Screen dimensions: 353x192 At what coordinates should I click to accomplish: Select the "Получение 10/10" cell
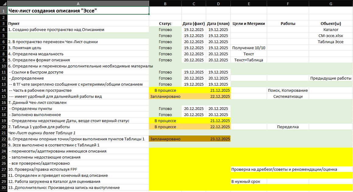[x=248, y=48]
